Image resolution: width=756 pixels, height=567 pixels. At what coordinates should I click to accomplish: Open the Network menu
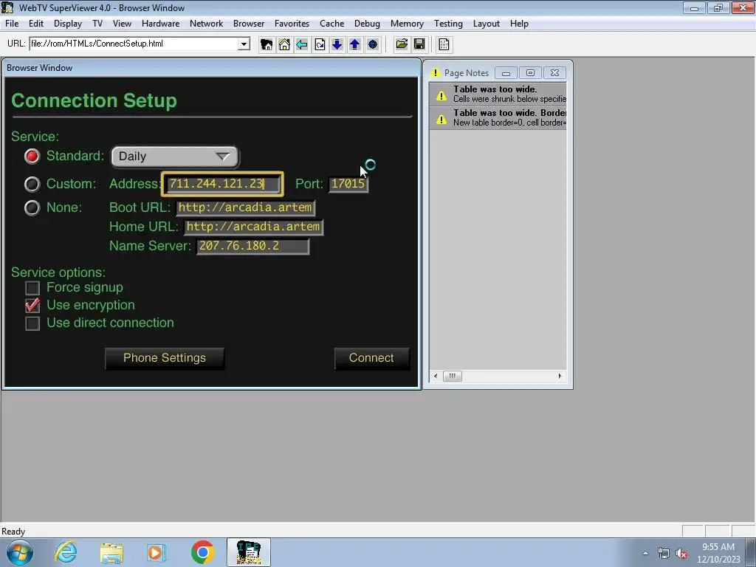207,24
